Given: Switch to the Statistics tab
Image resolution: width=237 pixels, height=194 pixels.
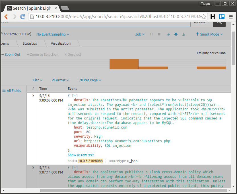Looking at the screenshot, I should pos(30,43).
